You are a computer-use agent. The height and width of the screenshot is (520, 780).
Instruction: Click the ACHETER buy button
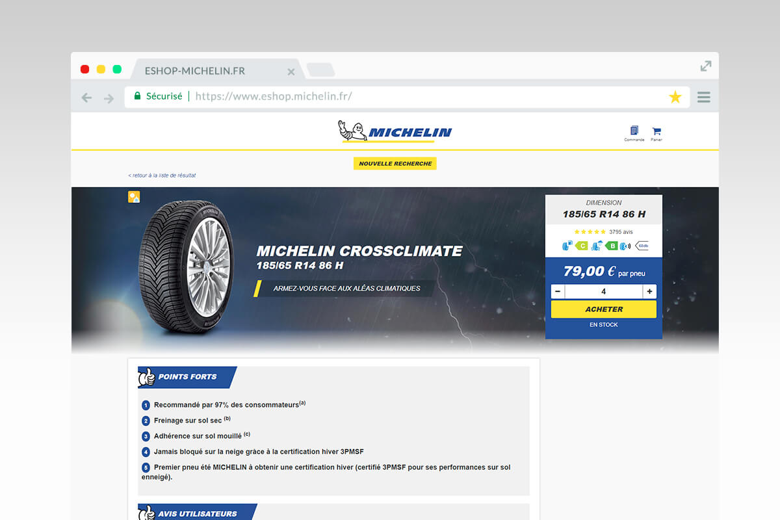pyautogui.click(x=604, y=309)
